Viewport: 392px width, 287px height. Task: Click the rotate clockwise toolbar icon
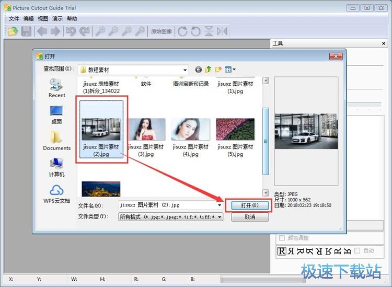point(182,31)
